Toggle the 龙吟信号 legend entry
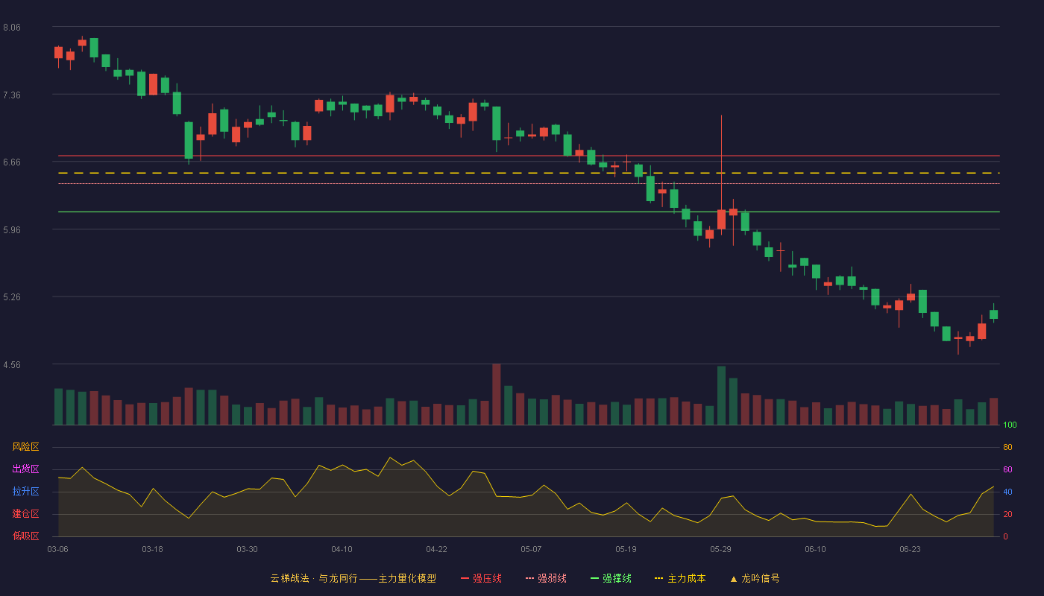Viewport: 1044px width, 596px height. (x=754, y=578)
